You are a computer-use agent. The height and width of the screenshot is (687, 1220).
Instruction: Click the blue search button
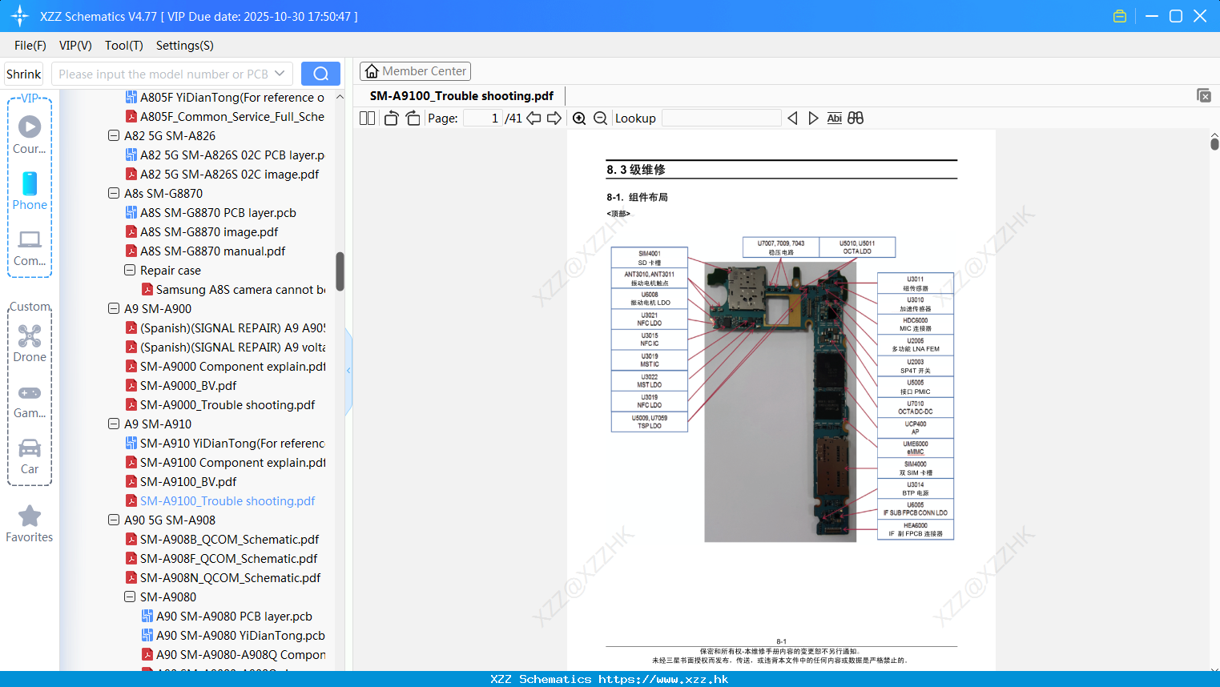(x=320, y=74)
